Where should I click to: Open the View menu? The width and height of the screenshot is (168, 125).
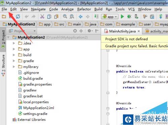tap(24, 9)
